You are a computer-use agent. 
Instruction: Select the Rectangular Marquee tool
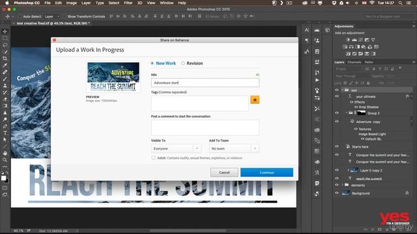coord(5,38)
